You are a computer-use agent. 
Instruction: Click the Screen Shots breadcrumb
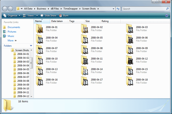[x=89, y=9]
